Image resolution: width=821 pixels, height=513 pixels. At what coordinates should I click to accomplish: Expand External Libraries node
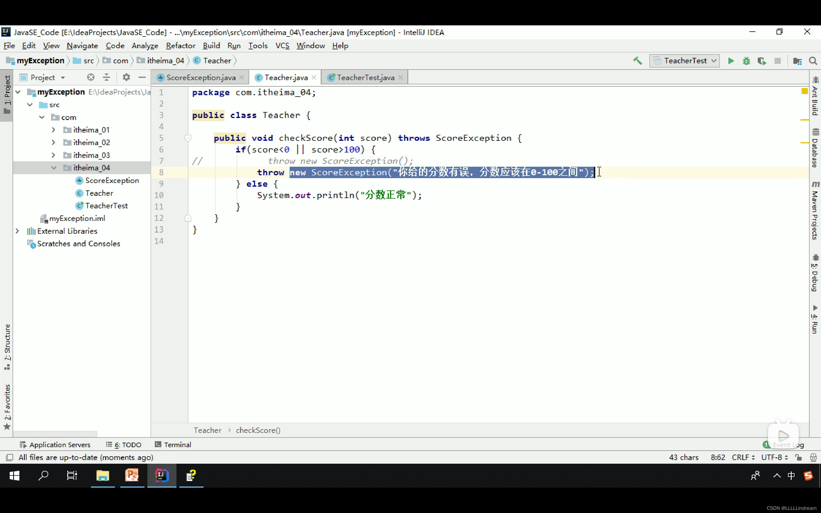(x=18, y=231)
